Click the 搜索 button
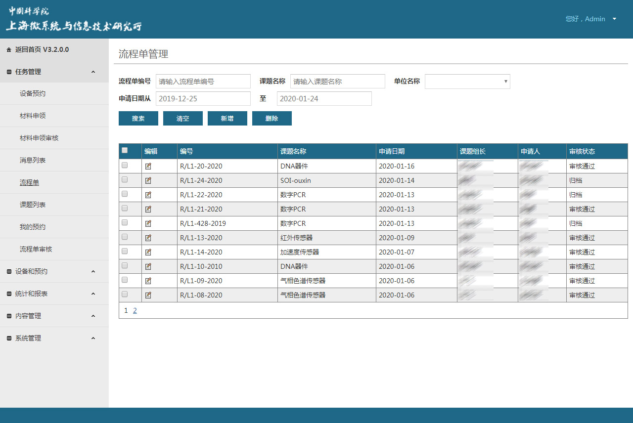 (138, 119)
